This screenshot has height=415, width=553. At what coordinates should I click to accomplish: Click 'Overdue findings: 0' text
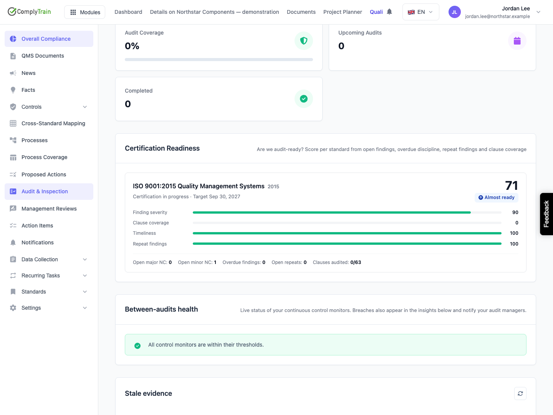coord(244,262)
